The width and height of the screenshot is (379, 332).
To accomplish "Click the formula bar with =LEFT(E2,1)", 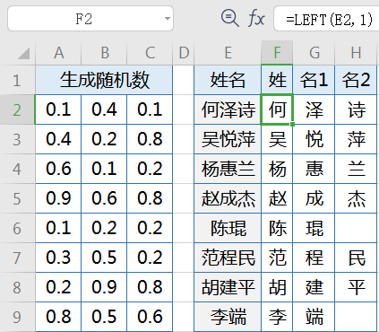I will [x=326, y=19].
